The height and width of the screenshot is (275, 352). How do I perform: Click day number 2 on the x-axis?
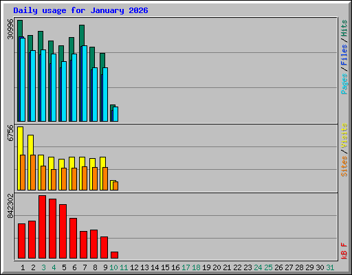point(33,267)
